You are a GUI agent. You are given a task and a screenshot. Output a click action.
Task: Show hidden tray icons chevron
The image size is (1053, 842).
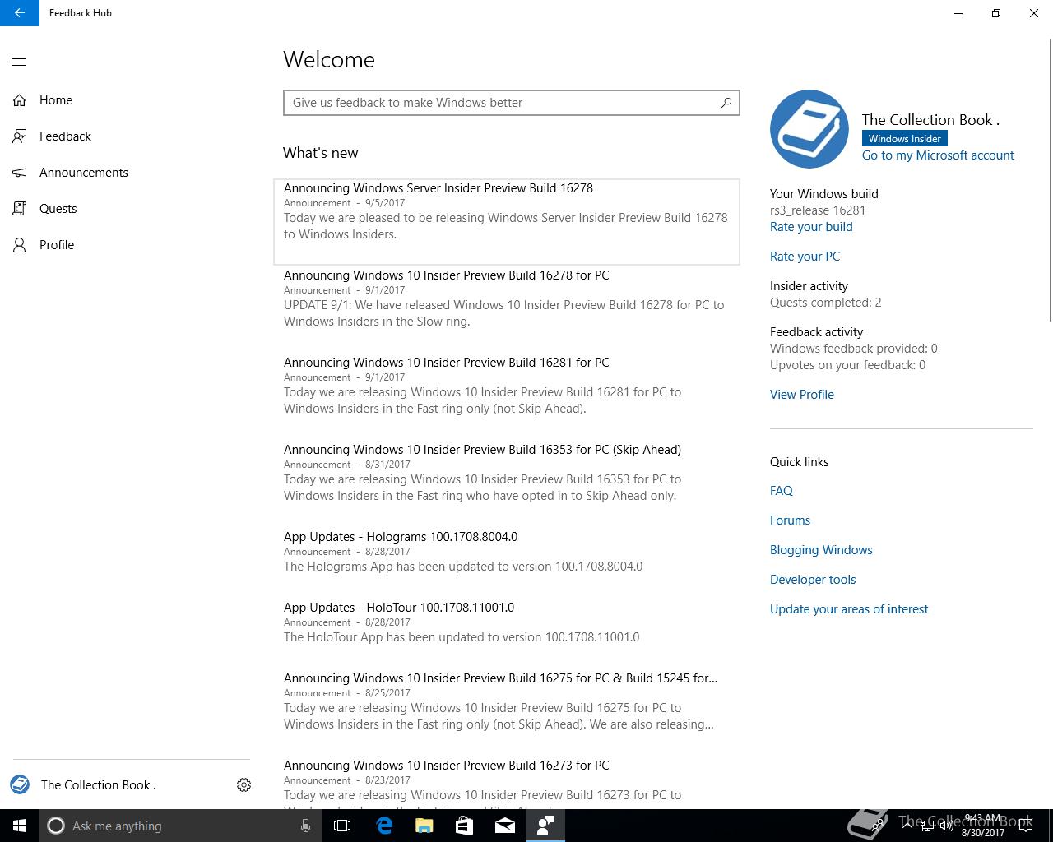[907, 826]
